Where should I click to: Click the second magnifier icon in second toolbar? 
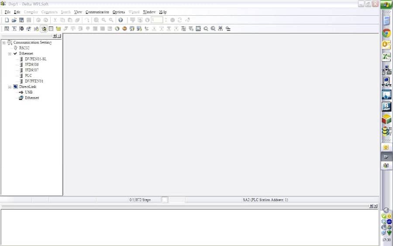pos(213,28)
